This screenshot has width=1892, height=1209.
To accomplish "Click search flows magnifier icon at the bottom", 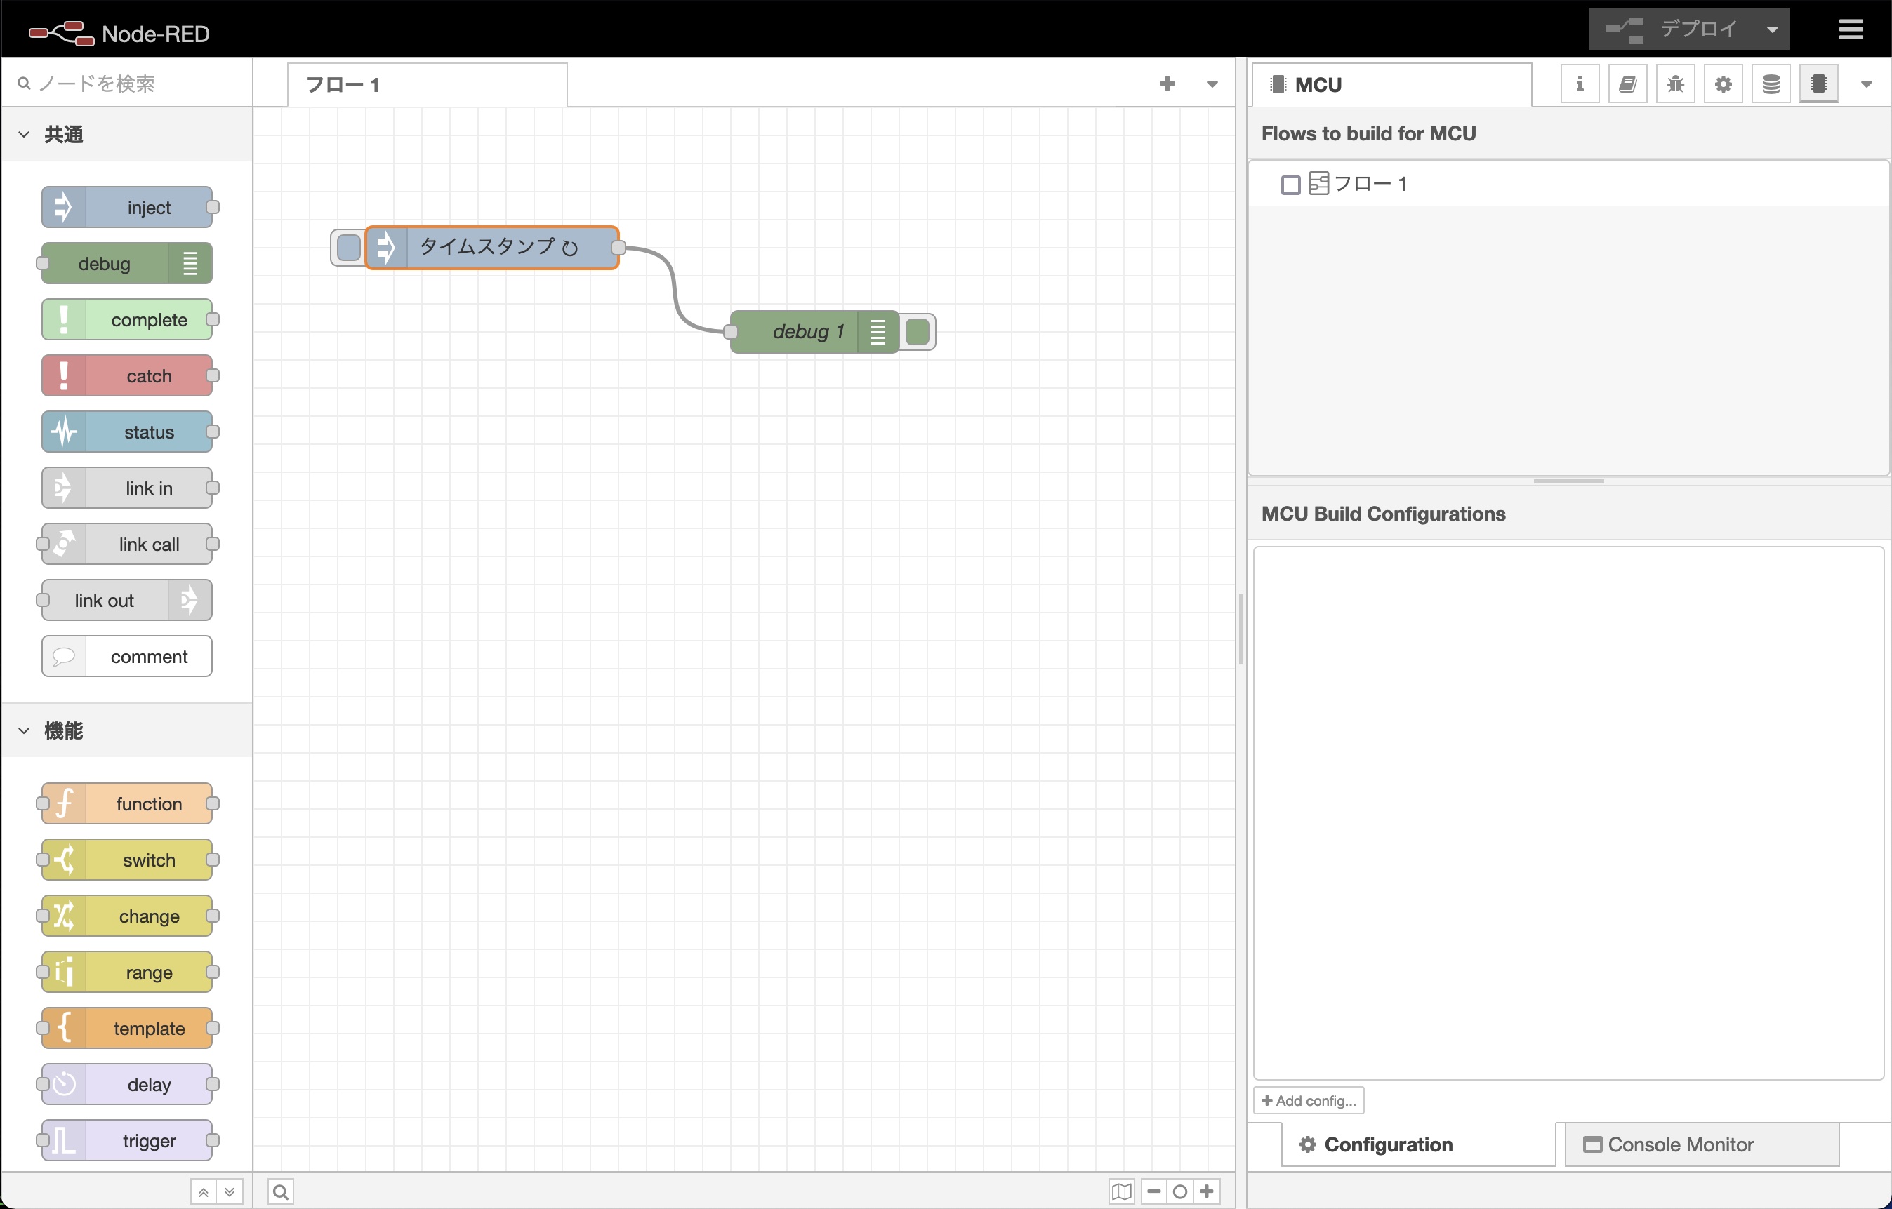I will tap(281, 1191).
